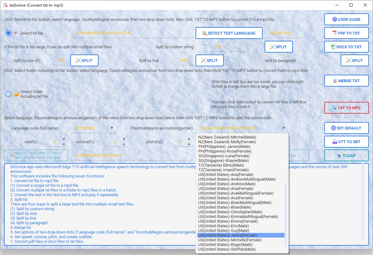This screenshot has width=373, height=255.
Task: Choose SG(Singapore)-Wayne(Male) voice
Action: click(241, 160)
